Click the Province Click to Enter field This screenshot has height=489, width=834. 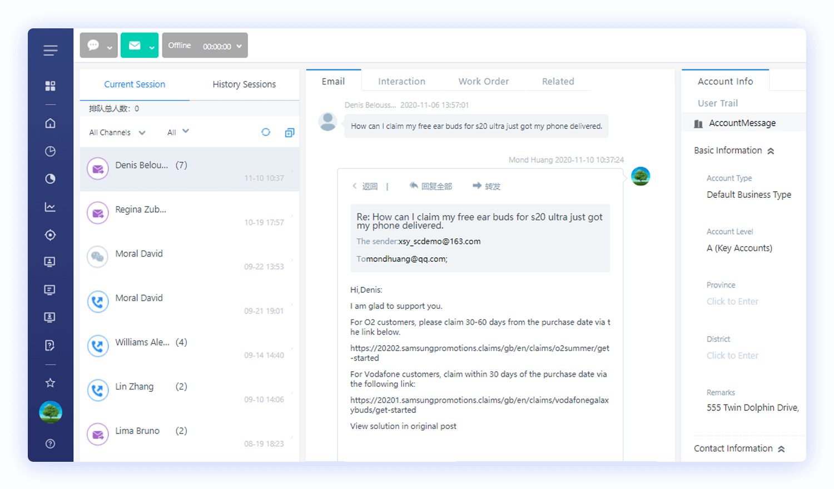click(x=732, y=301)
